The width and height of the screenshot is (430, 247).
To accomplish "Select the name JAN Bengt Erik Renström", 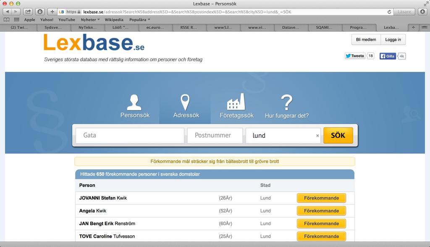I will click(107, 223).
